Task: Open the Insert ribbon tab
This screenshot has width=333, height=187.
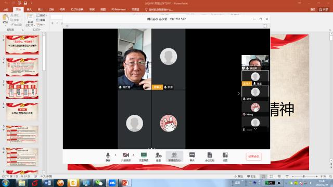Action: [x=29, y=9]
